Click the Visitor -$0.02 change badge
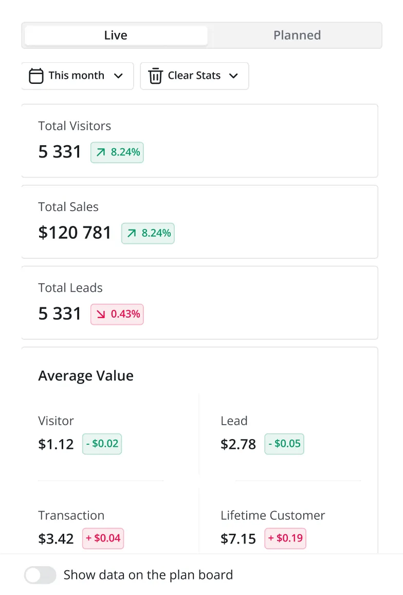Viewport: 403px width, 595px height. 102,444
